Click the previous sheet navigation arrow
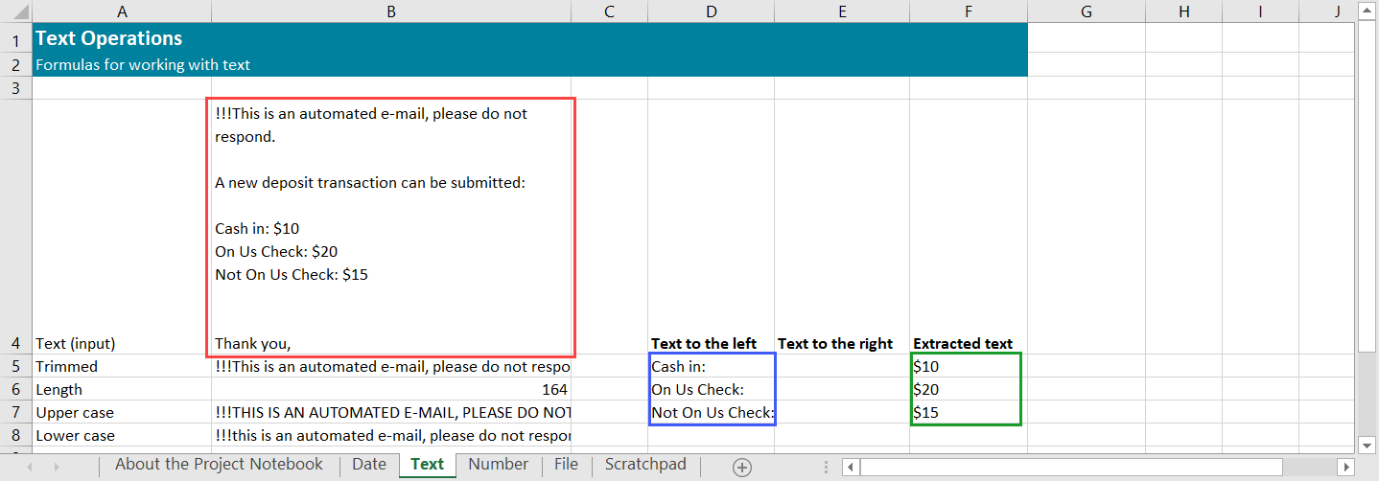 point(30,467)
